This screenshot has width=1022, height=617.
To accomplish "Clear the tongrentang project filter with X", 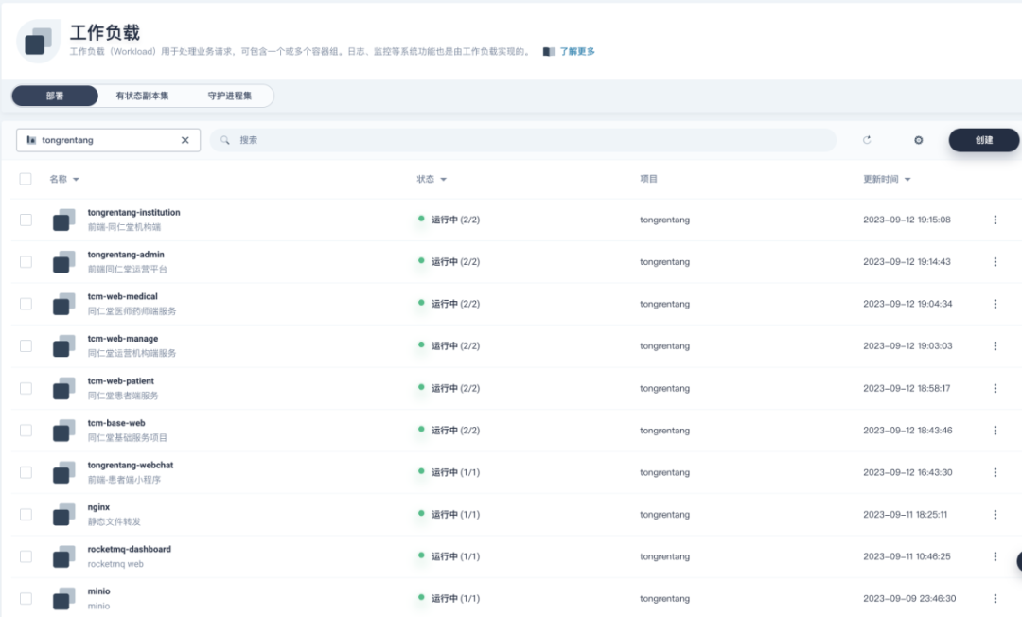I will [x=185, y=140].
